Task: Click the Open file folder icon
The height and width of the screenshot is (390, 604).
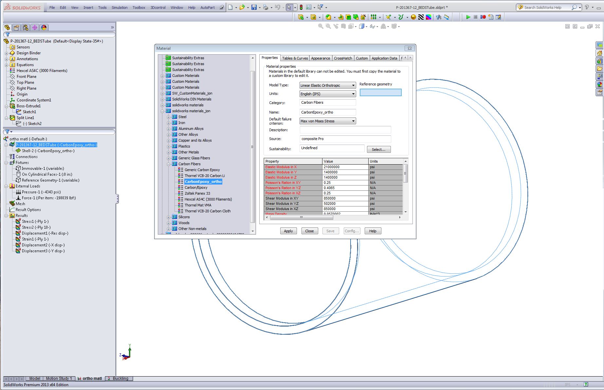Action: pos(242,7)
